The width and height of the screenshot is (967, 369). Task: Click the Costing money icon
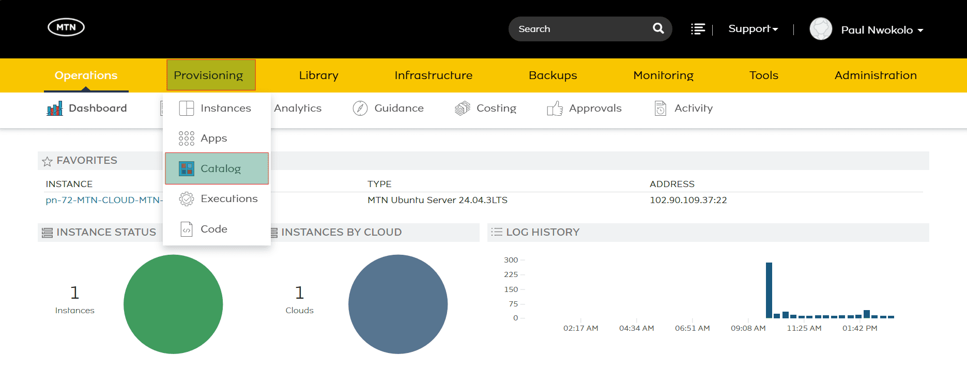463,108
